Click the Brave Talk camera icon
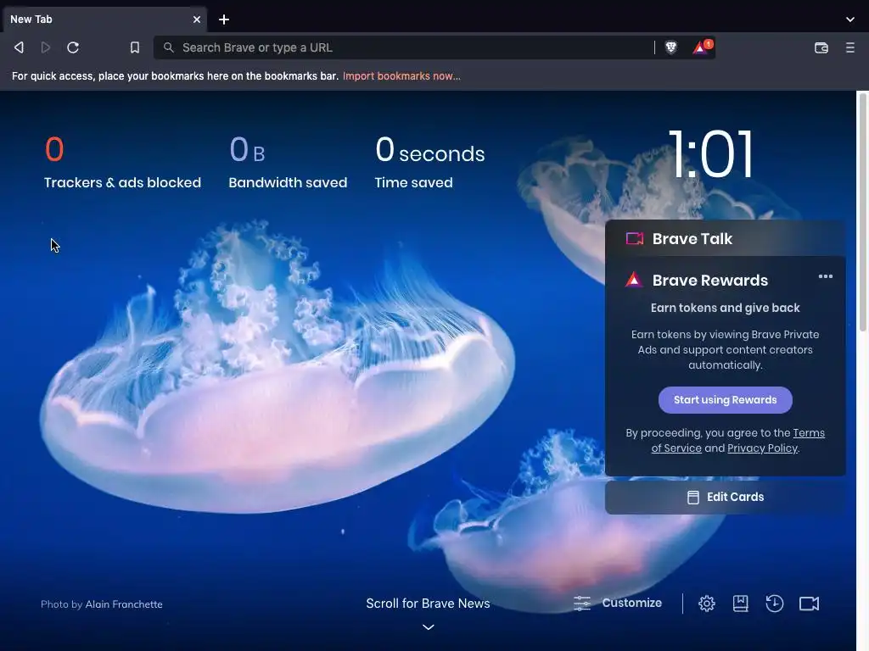This screenshot has width=869, height=651. [x=635, y=238]
